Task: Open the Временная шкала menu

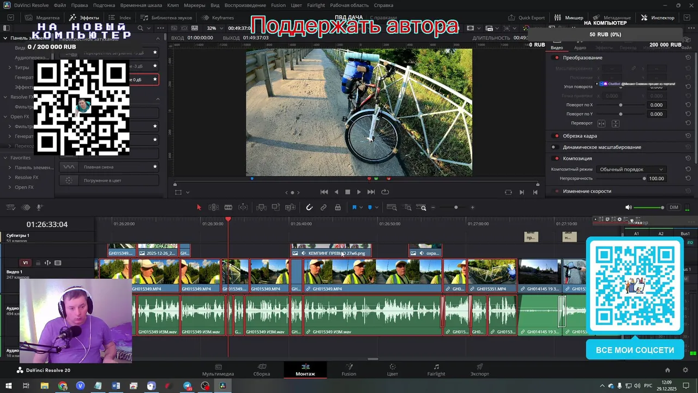Action: (141, 5)
